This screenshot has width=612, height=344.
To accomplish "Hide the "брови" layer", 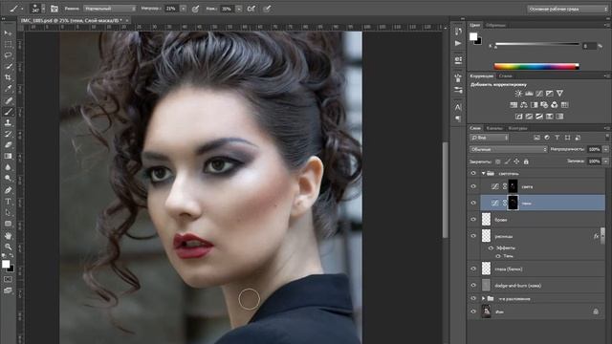I will (473, 219).
